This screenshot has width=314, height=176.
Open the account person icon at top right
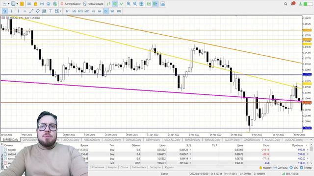pos(300,4)
